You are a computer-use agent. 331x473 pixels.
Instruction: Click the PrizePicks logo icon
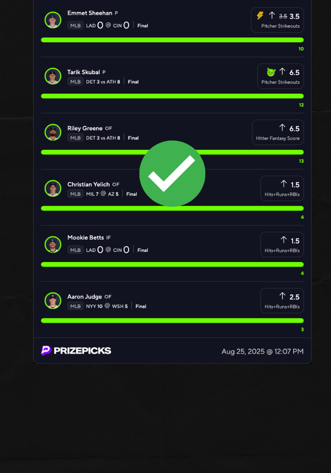click(46, 350)
